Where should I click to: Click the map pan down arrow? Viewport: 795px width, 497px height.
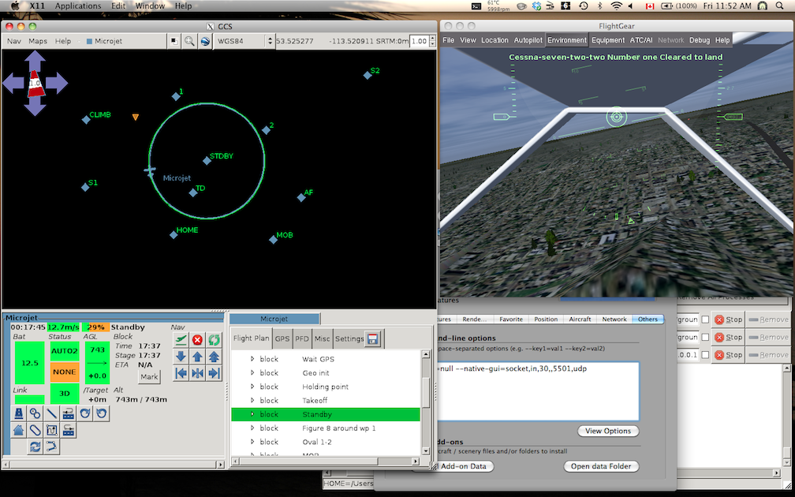tap(35, 106)
